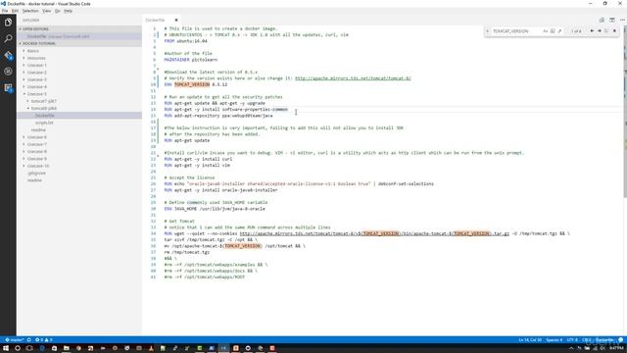Image resolution: width=627 pixels, height=353 pixels.
Task: Toggle Use Regular Expression in Find widget
Action: click(559, 30)
